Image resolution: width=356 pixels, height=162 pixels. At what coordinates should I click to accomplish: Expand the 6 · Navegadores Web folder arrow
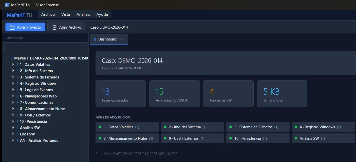pyautogui.click(x=13, y=96)
